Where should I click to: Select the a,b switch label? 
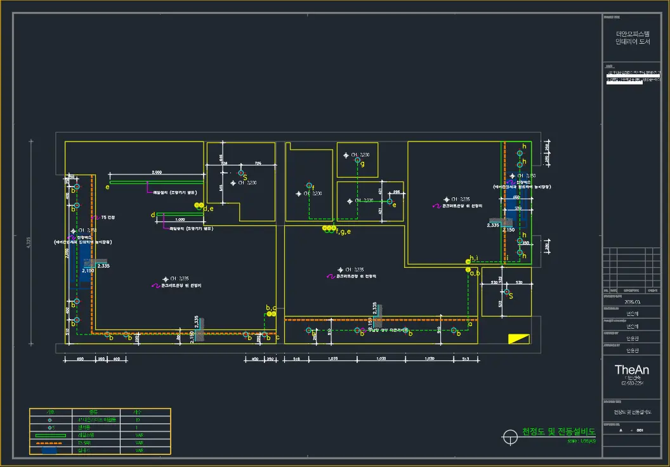click(475, 273)
